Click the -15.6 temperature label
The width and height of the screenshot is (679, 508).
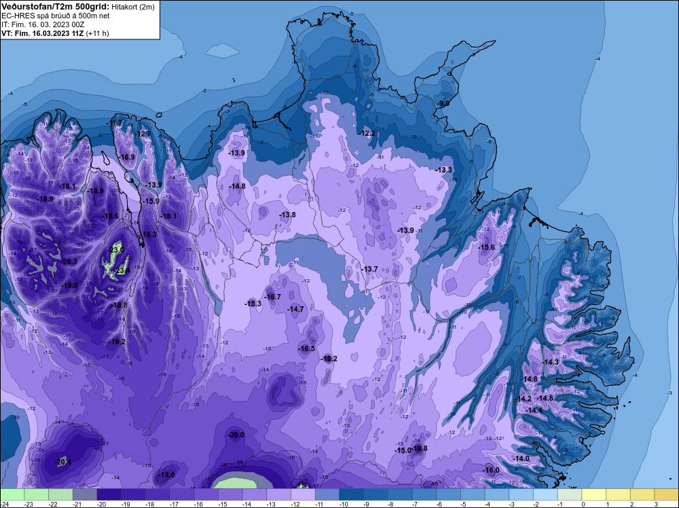pos(486,247)
